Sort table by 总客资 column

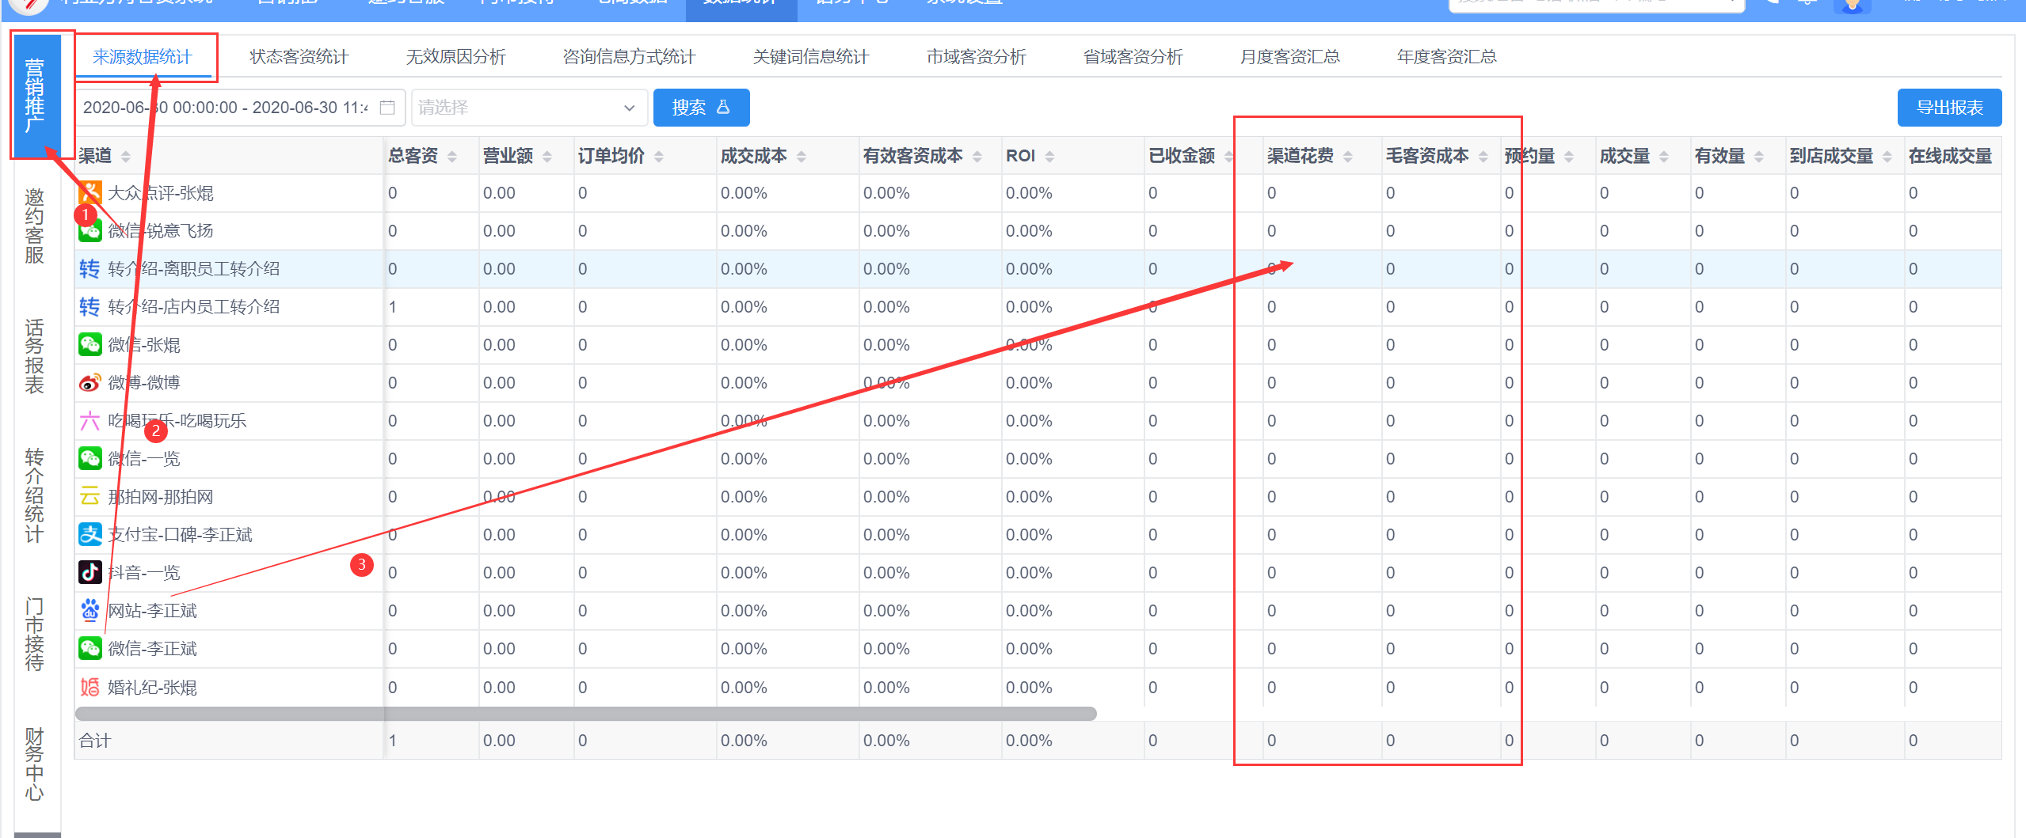[452, 157]
